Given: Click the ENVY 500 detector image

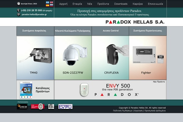Looking at the screenshot, I should [x=84, y=90].
